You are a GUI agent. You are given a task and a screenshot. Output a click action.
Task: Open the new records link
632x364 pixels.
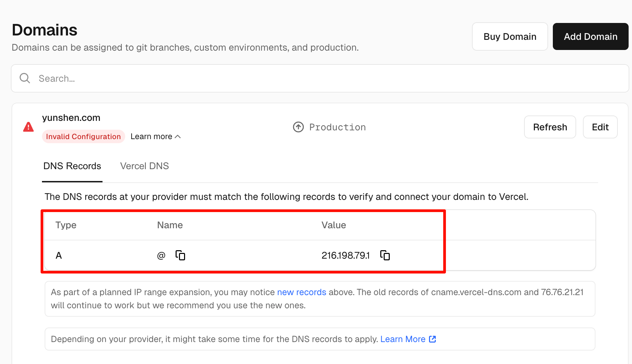(x=301, y=292)
